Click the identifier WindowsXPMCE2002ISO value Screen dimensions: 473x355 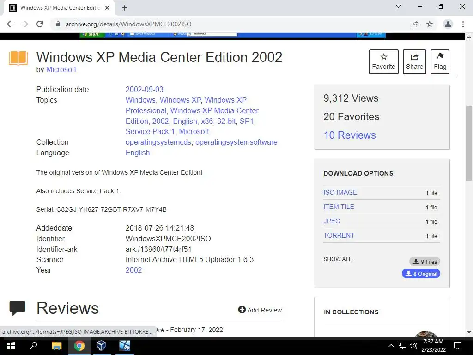(x=168, y=239)
